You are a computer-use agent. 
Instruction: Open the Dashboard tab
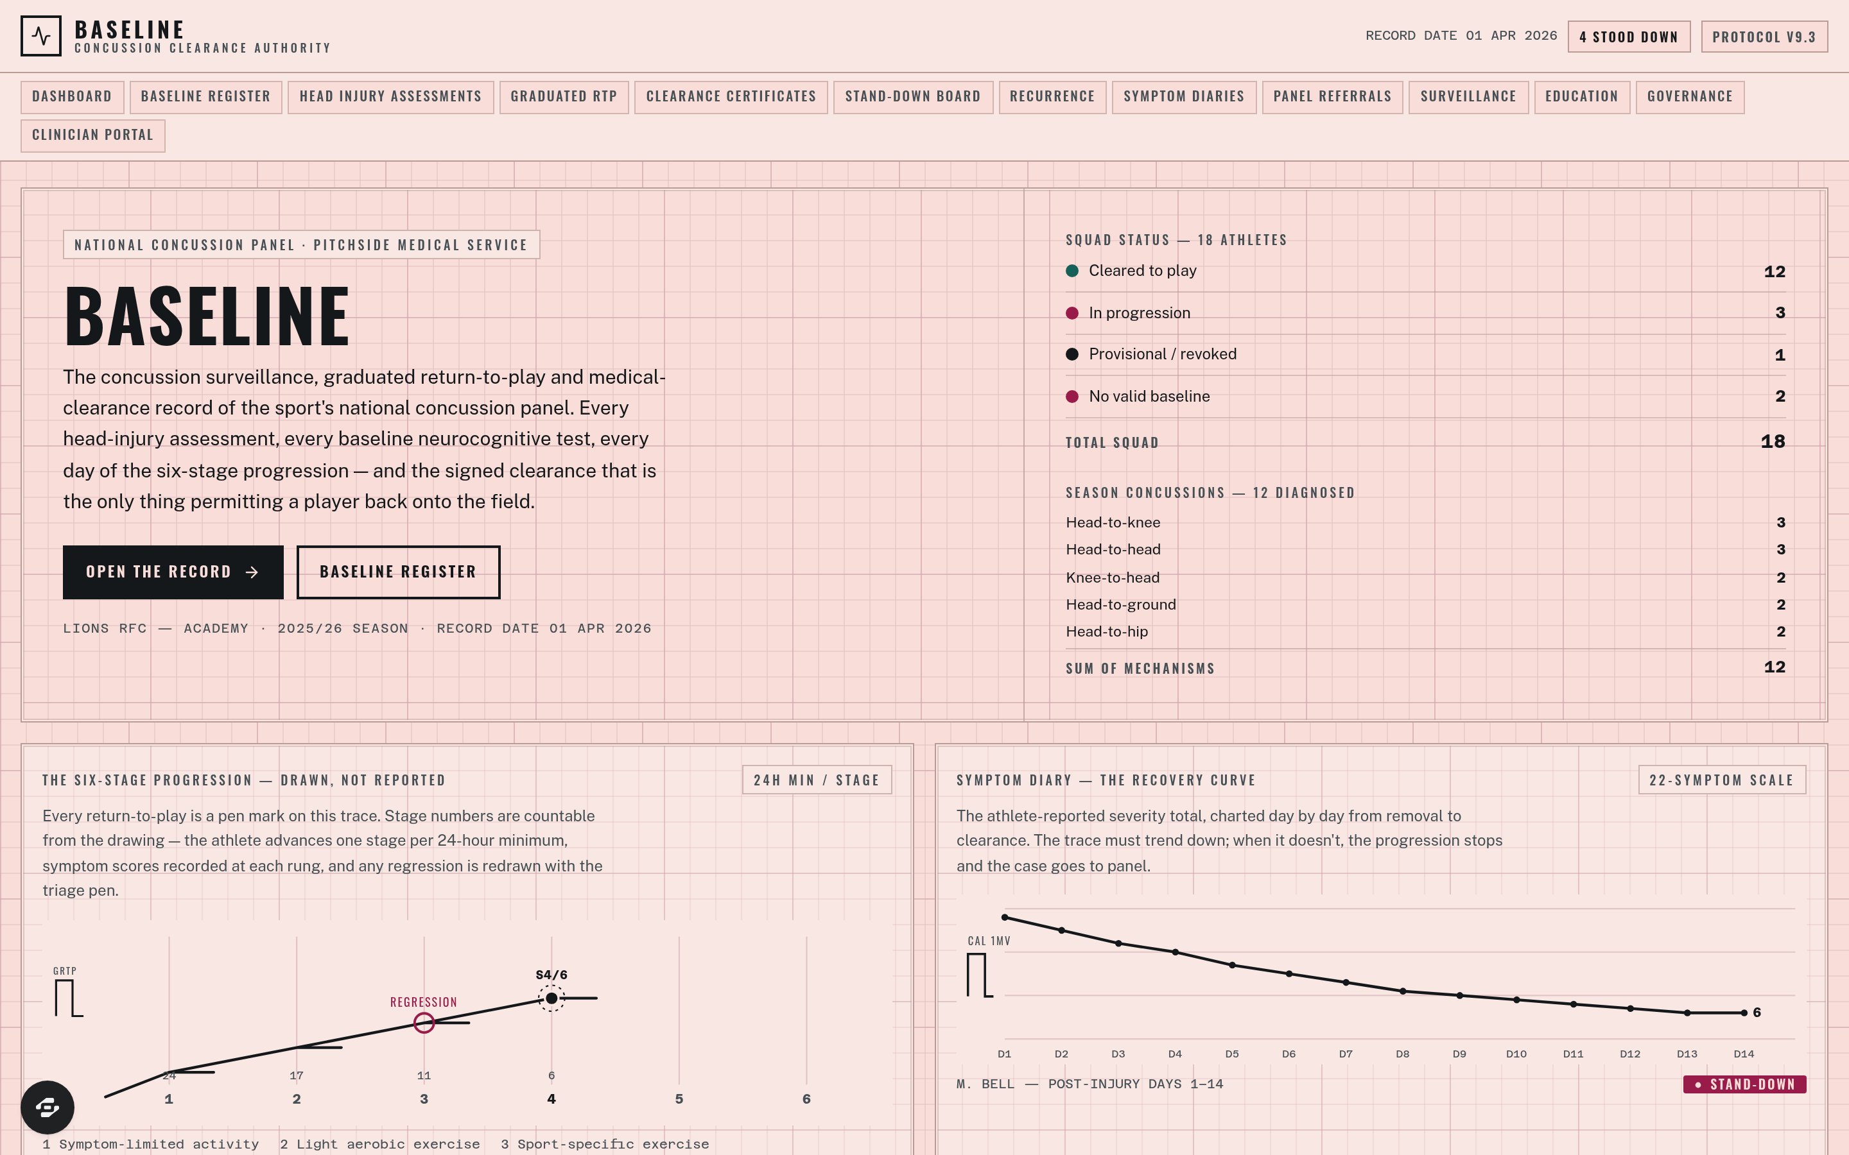(x=72, y=97)
